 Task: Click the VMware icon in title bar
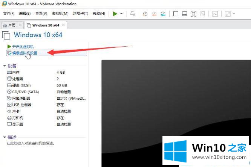tap(4, 4)
